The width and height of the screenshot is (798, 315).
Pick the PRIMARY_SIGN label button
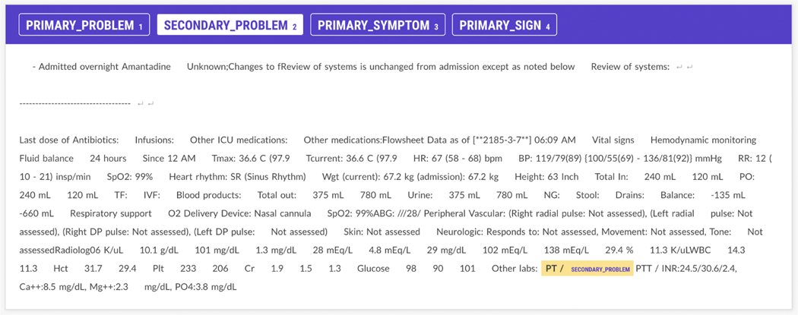505,25
